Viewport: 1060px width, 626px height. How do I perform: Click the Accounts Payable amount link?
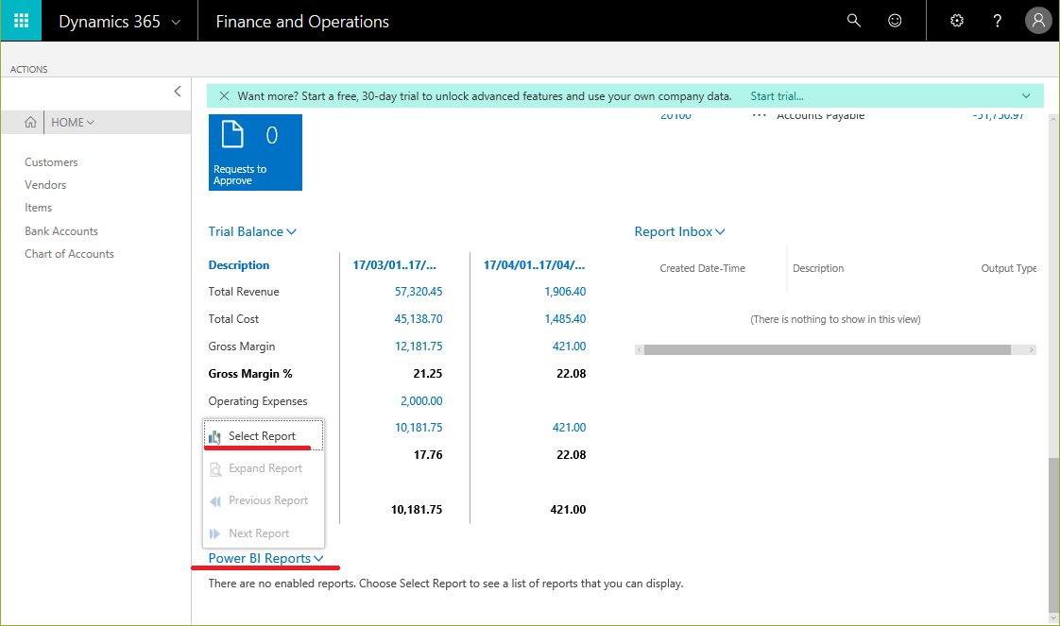[998, 115]
